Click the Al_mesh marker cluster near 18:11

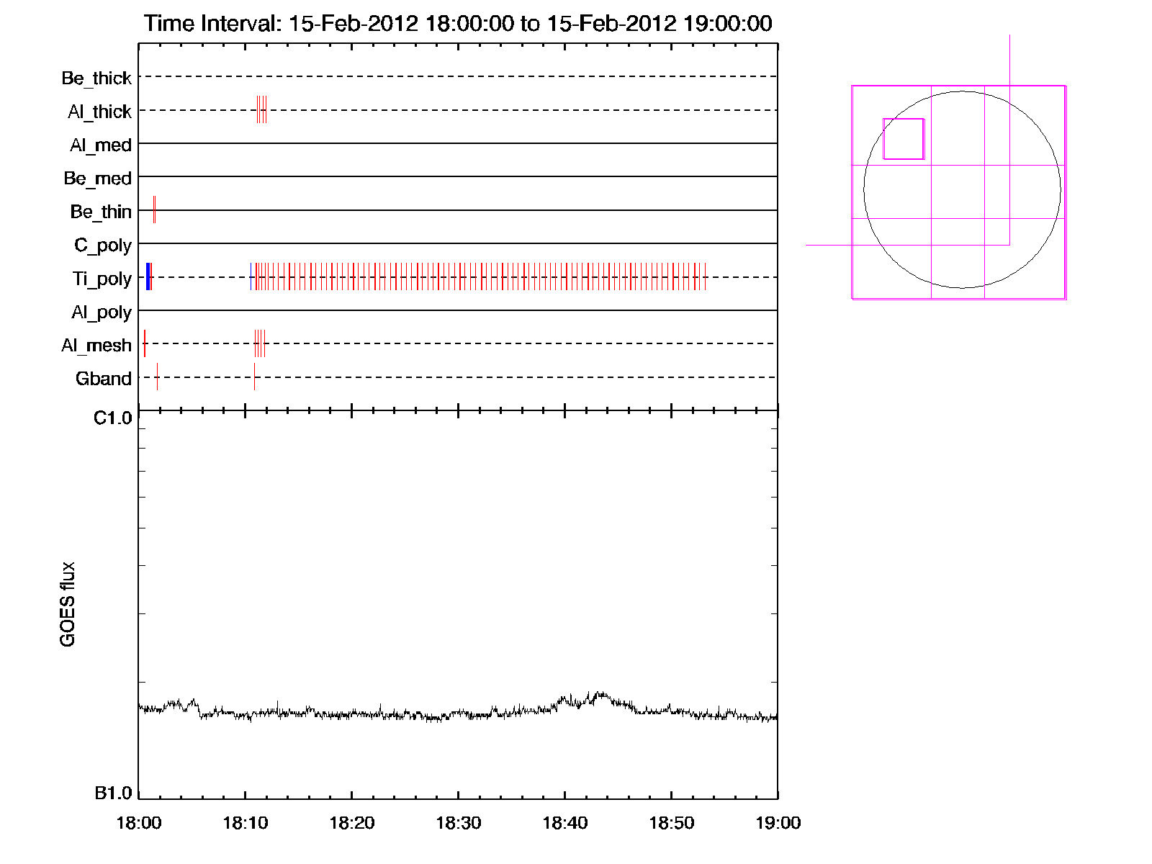point(259,343)
